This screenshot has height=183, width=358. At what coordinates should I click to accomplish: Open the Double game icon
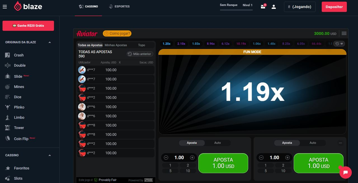8,65
